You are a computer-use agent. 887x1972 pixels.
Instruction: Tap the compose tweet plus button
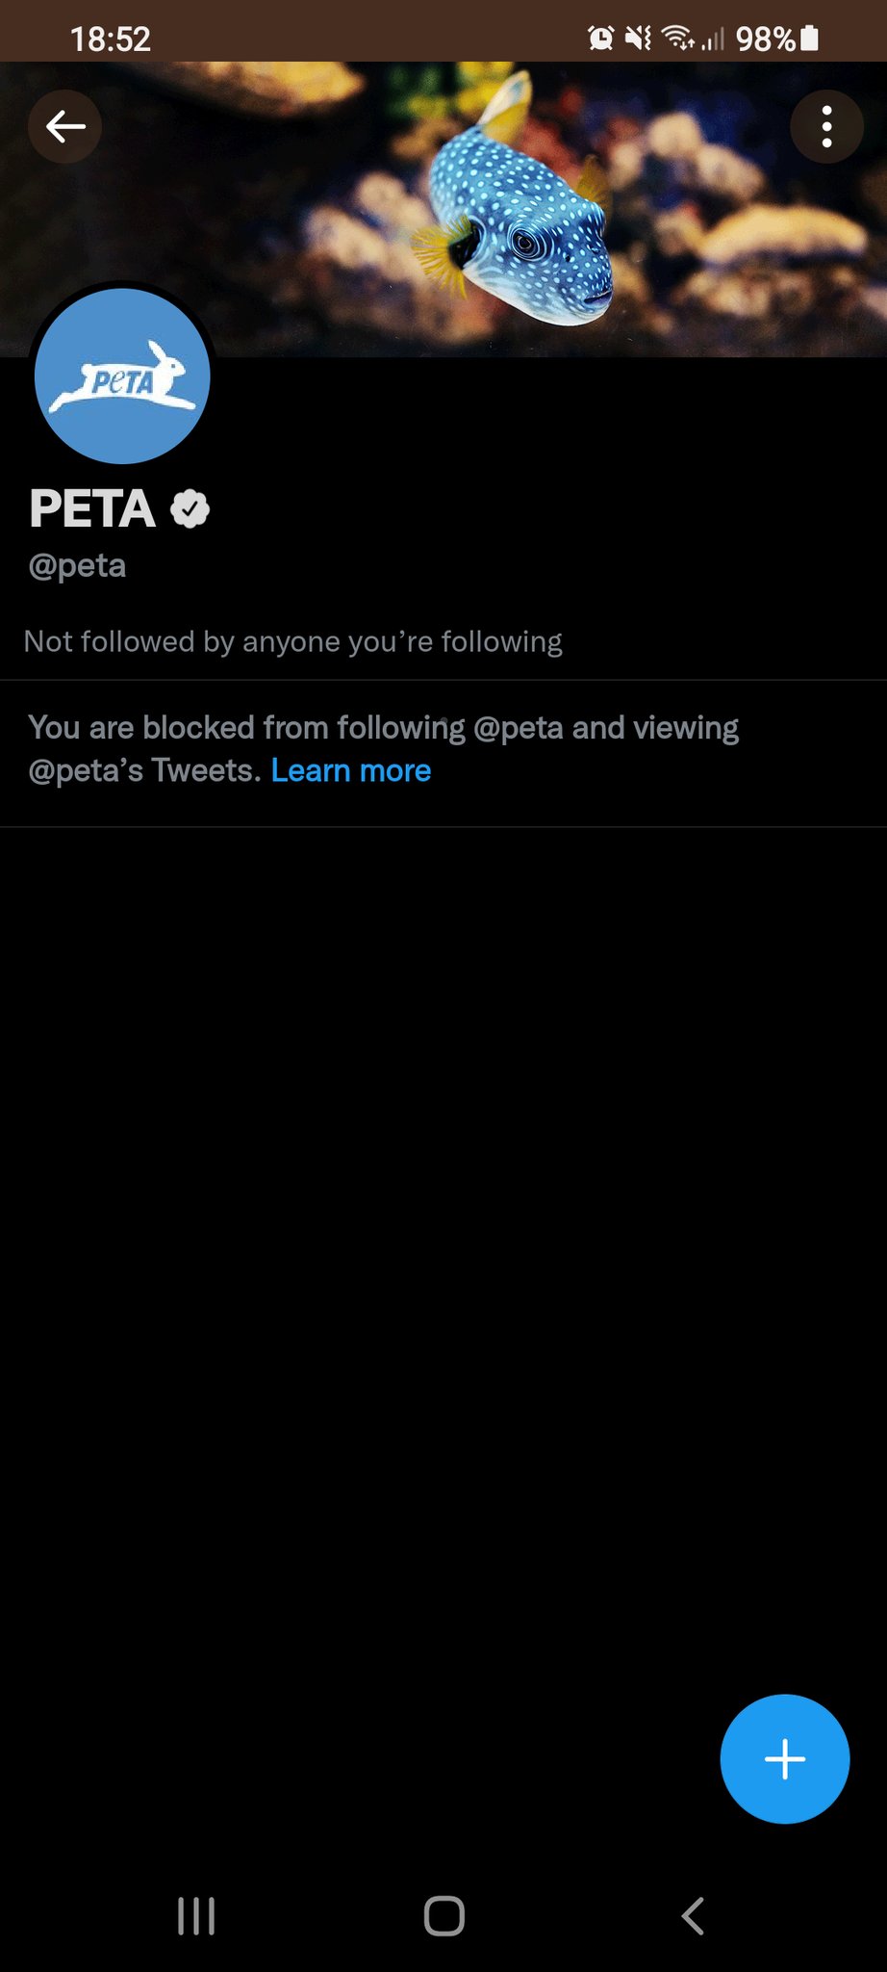click(x=784, y=1758)
